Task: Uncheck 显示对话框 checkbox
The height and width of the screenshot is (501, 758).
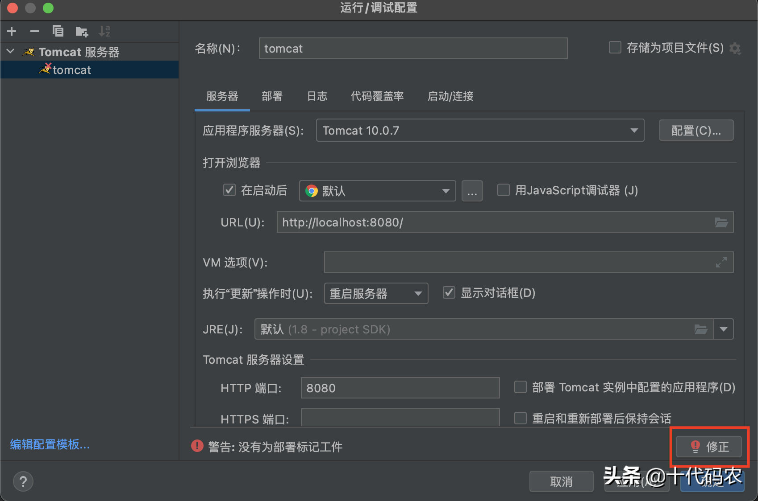Action: coord(449,292)
